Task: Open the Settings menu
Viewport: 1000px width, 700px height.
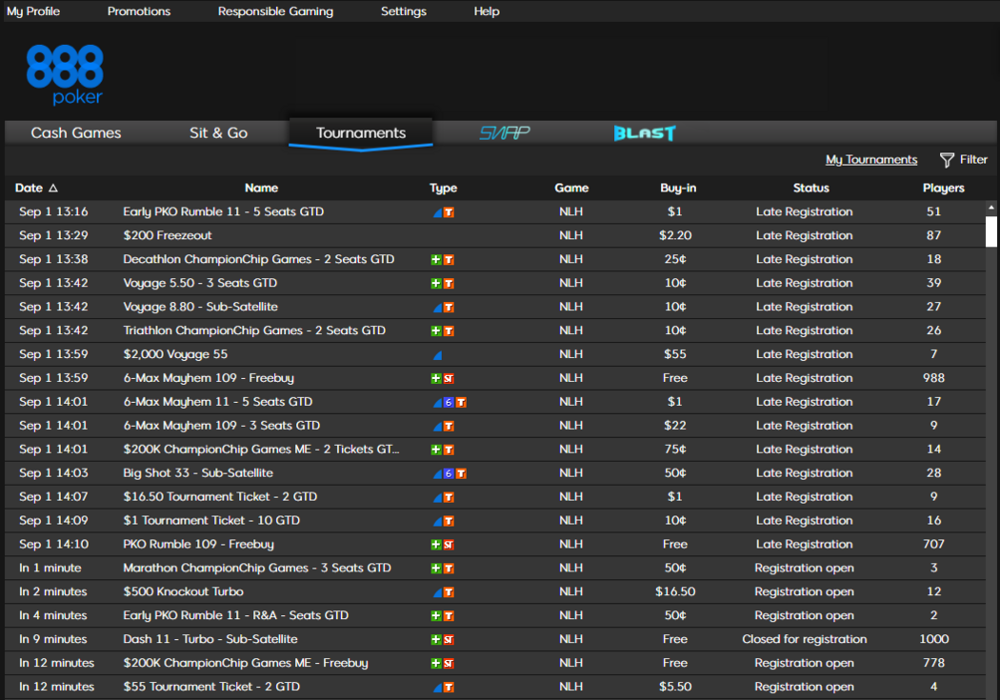Action: 404,11
